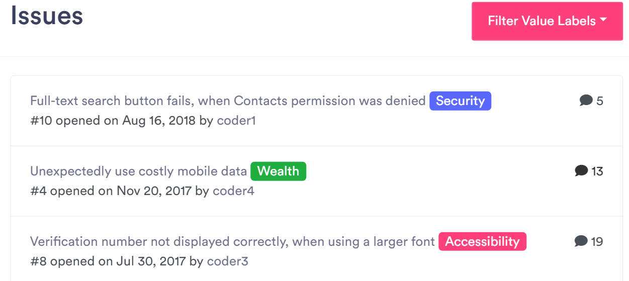The image size is (629, 281).
Task: Click comment bubble icon showing 19 comments
Action: 581,241
